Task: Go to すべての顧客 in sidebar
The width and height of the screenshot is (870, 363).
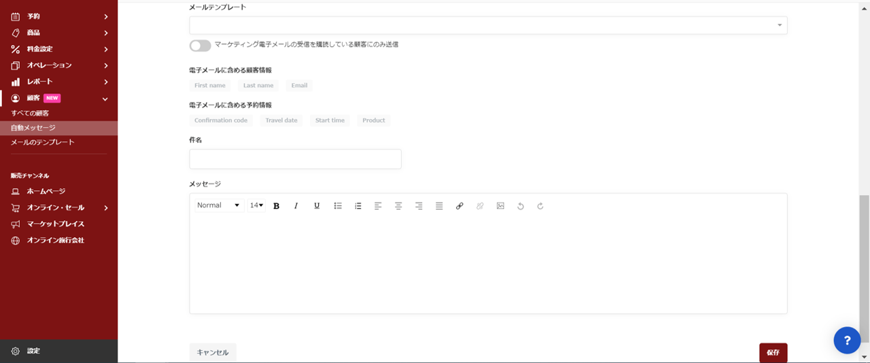Action: click(30, 114)
